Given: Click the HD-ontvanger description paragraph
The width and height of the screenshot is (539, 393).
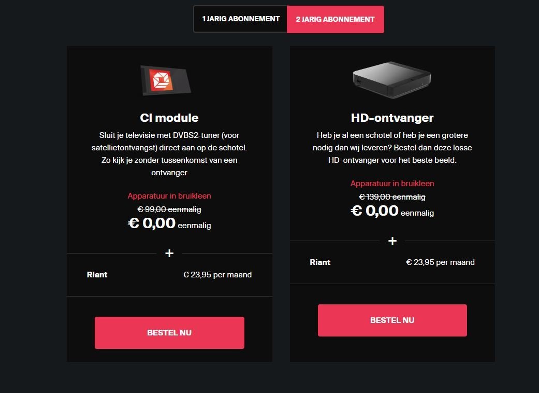Looking at the screenshot, I should 392,148.
